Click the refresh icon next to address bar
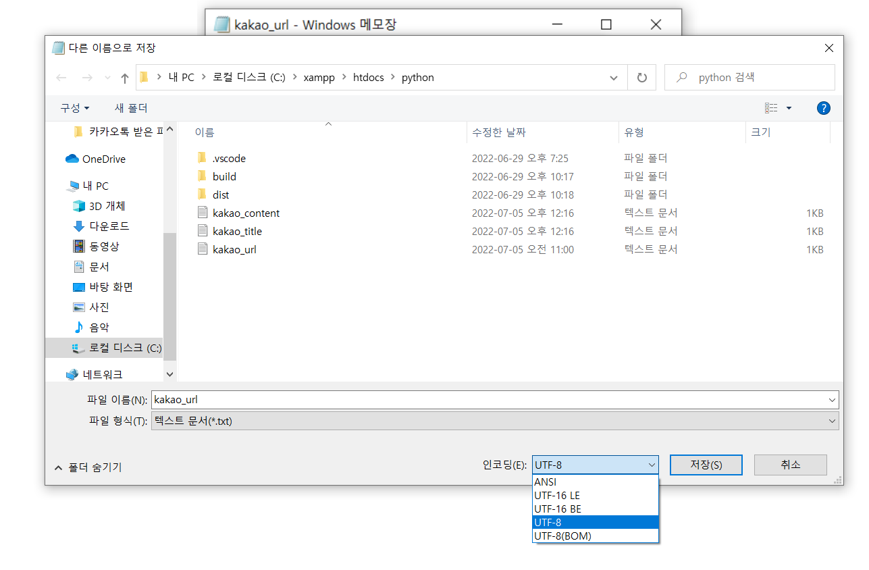 click(x=641, y=77)
